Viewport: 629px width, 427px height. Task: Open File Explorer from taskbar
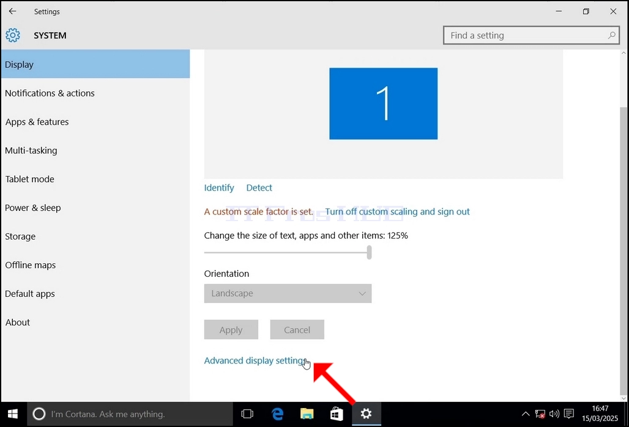307,414
